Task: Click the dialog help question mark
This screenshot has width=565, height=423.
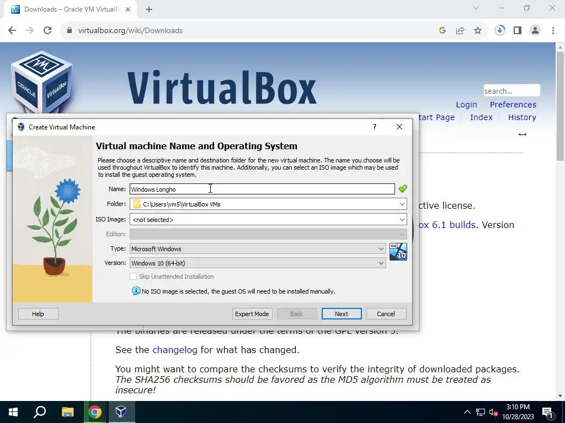Action: (375, 127)
